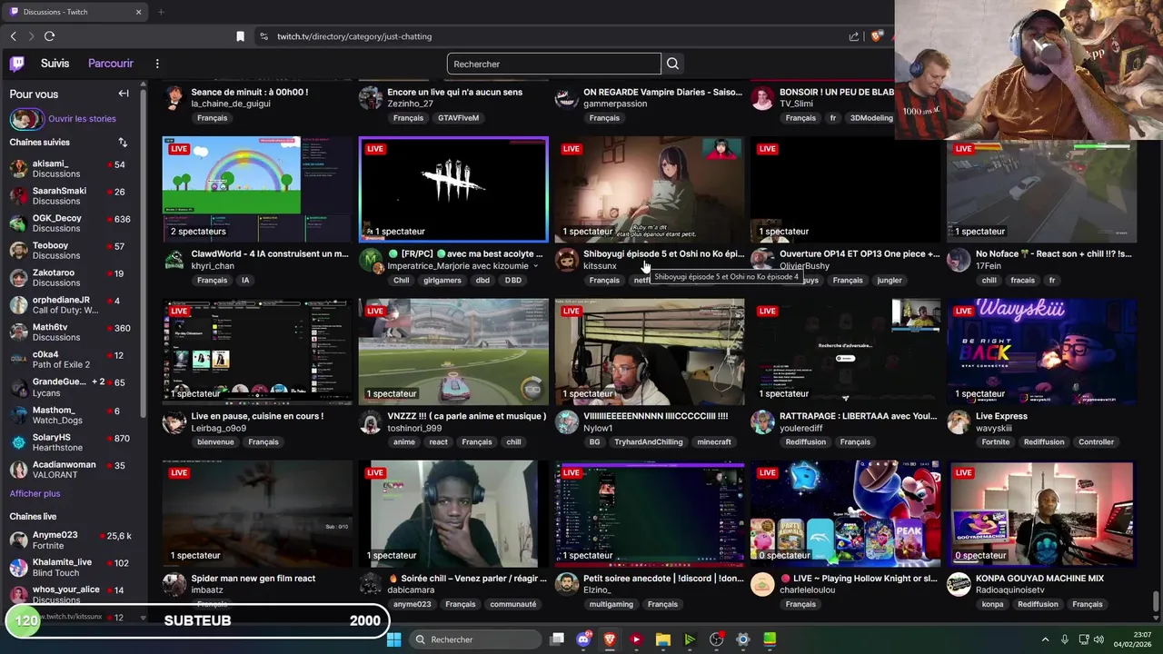The image size is (1163, 654).
Task: Open Spider man new gen film react
Action: click(x=253, y=579)
